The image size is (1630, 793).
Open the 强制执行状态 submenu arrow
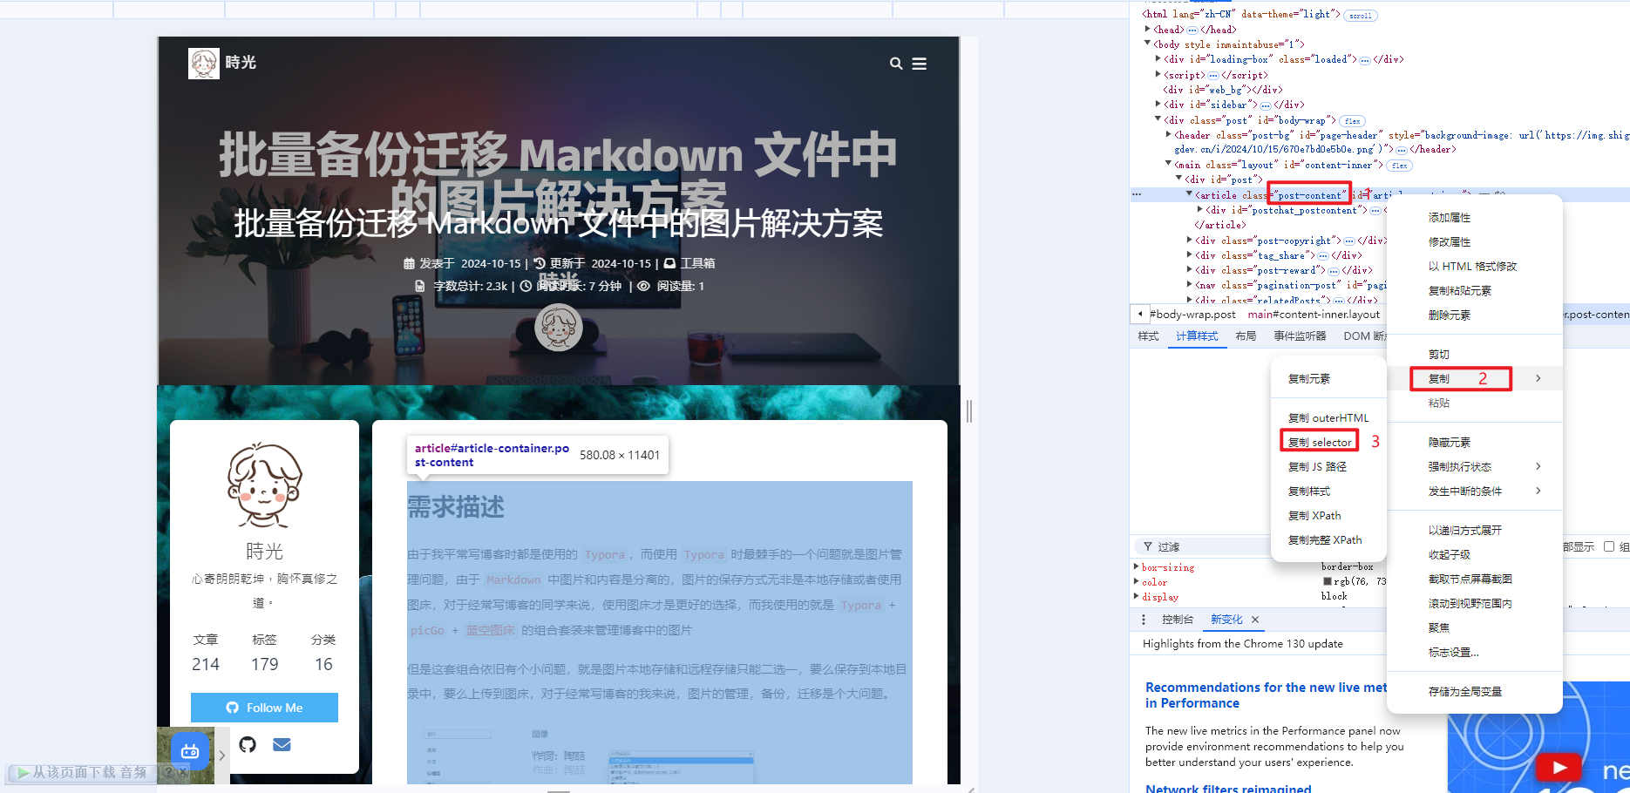click(1538, 466)
